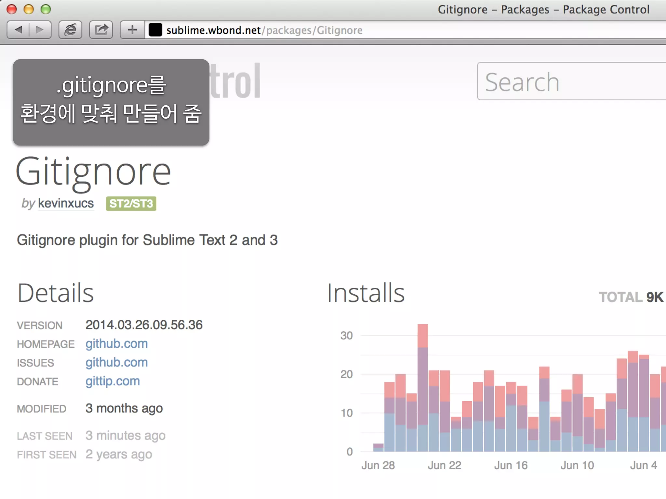Zoom the window with the green button
Viewport: 666px width, 499px height.
pos(46,9)
